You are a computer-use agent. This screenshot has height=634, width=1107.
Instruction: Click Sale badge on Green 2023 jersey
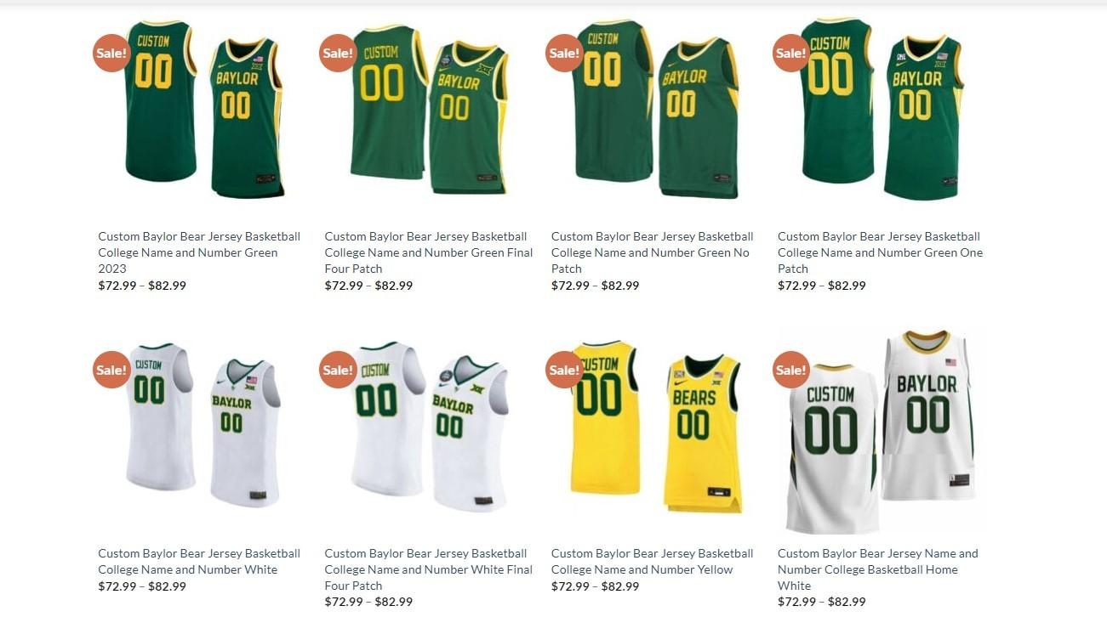click(111, 53)
